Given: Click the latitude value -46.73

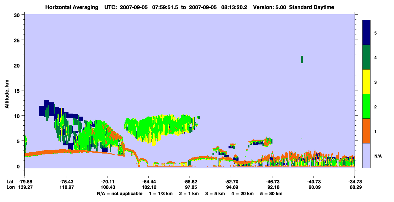Looking at the screenshot, I should point(272,181).
